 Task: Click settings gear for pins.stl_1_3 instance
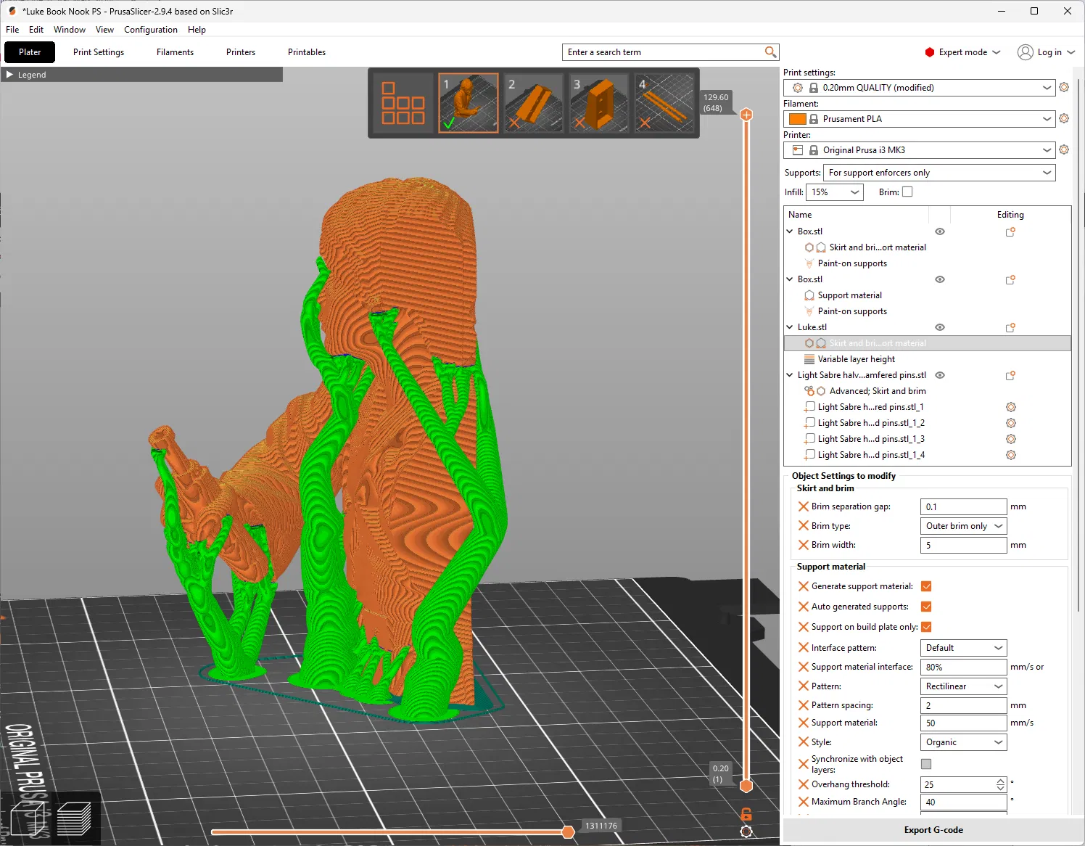(1011, 439)
